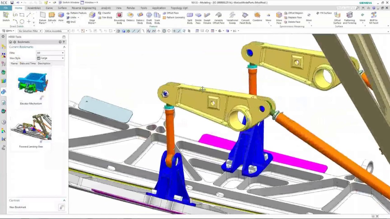Select the Divide Face tool
Viewport: 390px width, 219px height.
coord(198,18)
